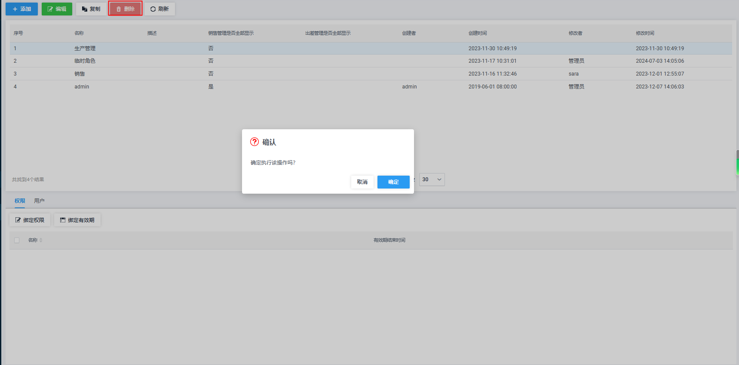Confirm the operation with 确定 button
This screenshot has height=365, width=739.
point(393,182)
